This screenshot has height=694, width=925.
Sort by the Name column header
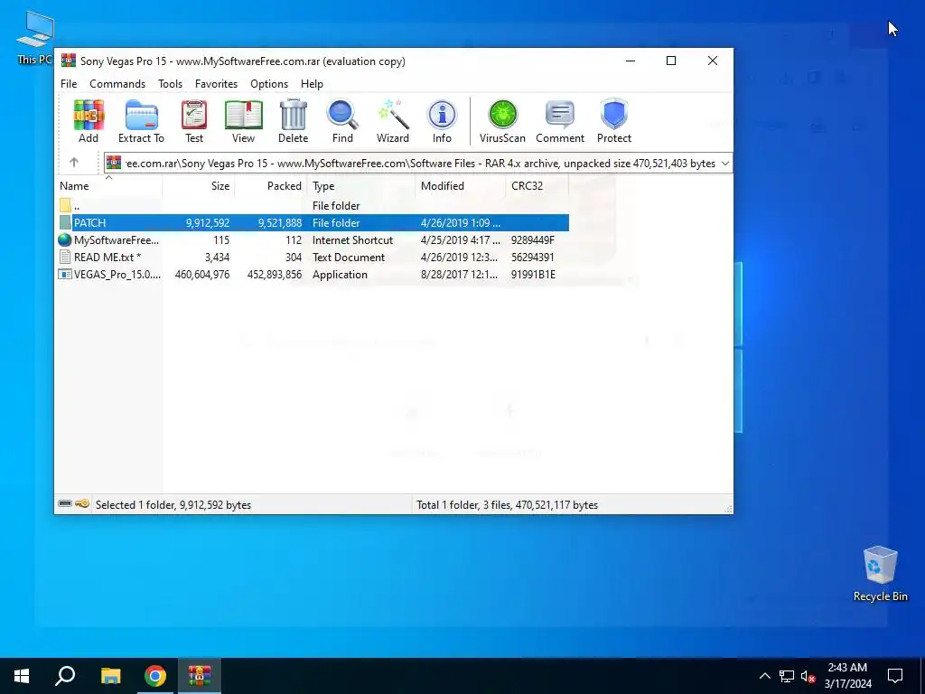tap(108, 186)
